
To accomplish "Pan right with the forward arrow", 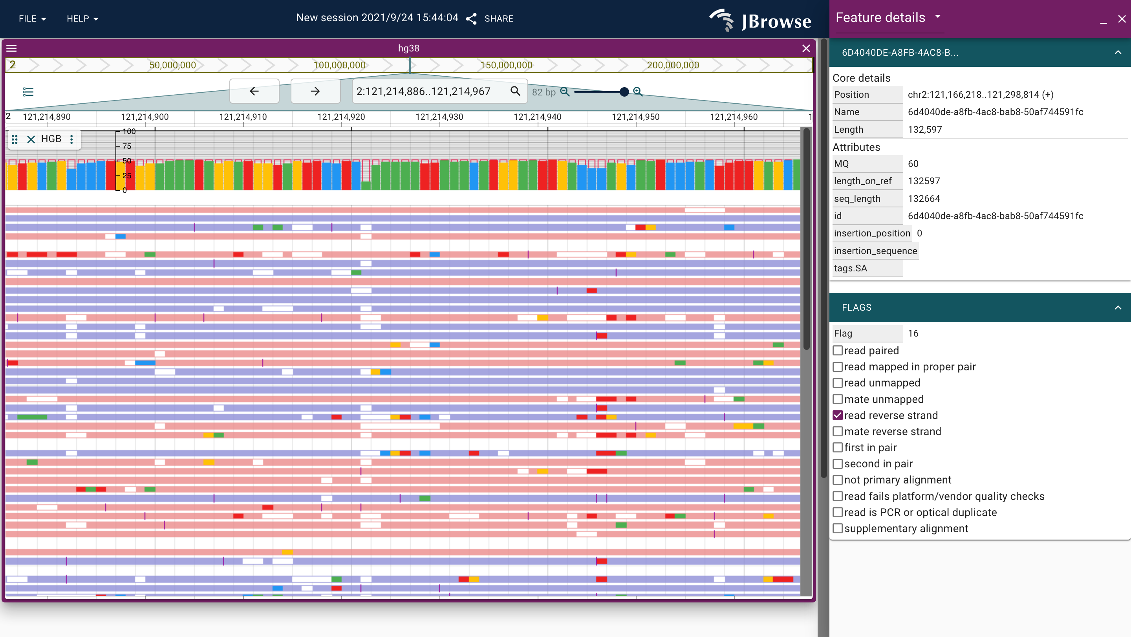I will [315, 92].
